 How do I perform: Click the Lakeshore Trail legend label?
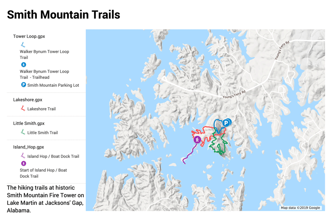coord(42,109)
